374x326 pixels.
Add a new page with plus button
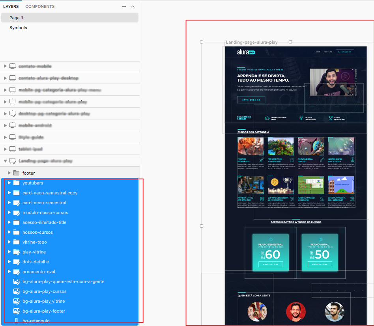[124, 6]
